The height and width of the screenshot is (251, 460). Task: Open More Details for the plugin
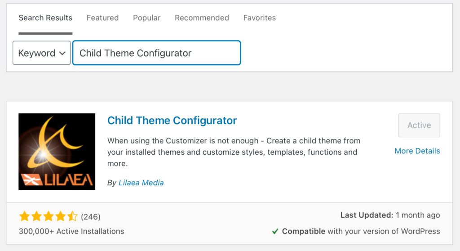coord(417,151)
